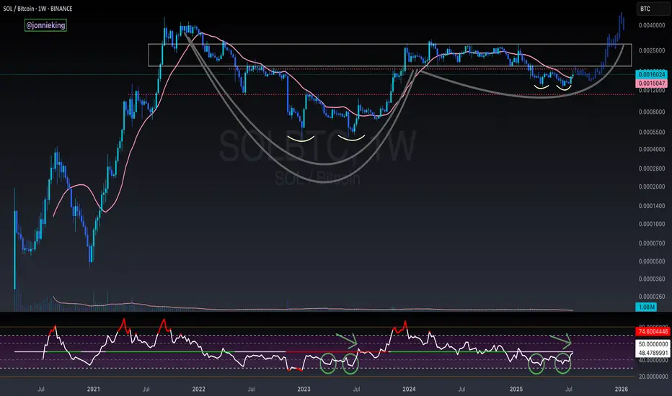Click the 2023 label on time axis

point(304,389)
